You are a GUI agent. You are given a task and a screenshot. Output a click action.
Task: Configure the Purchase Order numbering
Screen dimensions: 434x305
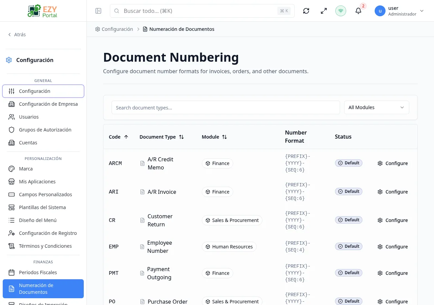[x=393, y=302]
